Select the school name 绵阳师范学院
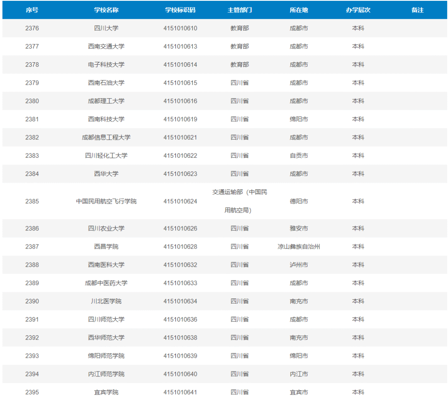This screenshot has height=398, width=448. tap(106, 356)
